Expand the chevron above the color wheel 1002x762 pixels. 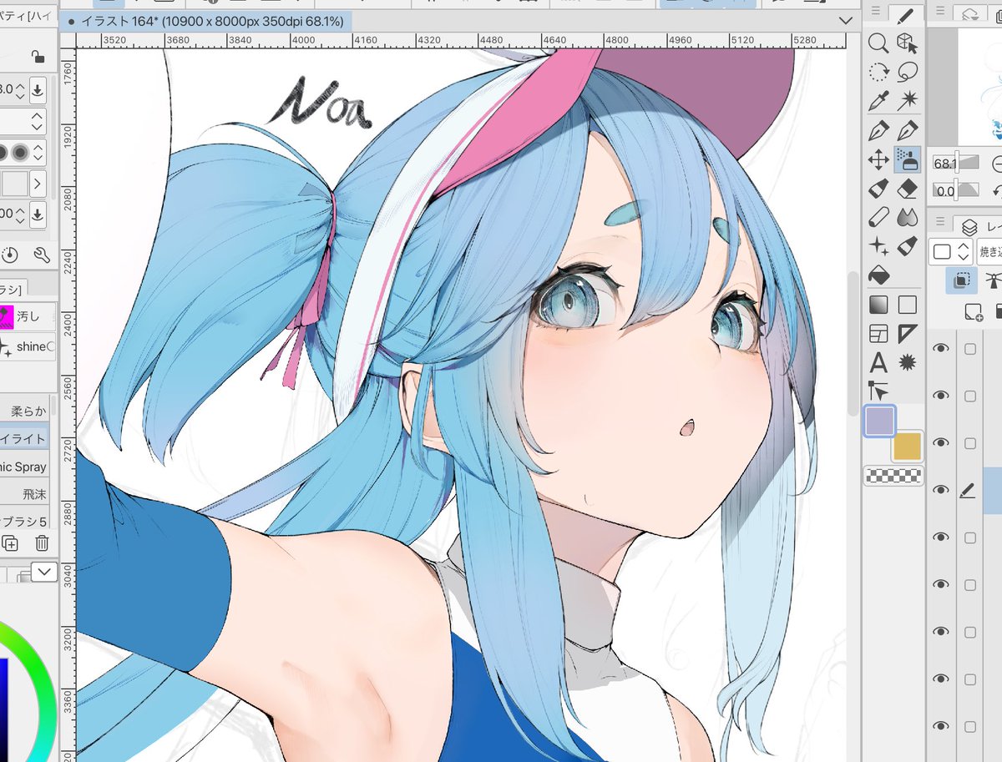[x=43, y=572]
